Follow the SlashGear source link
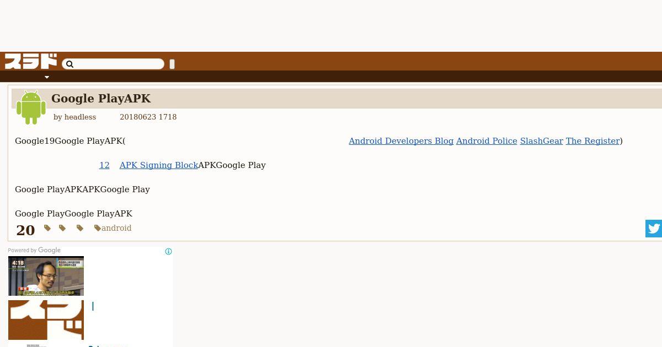The image size is (662, 347). click(x=542, y=141)
